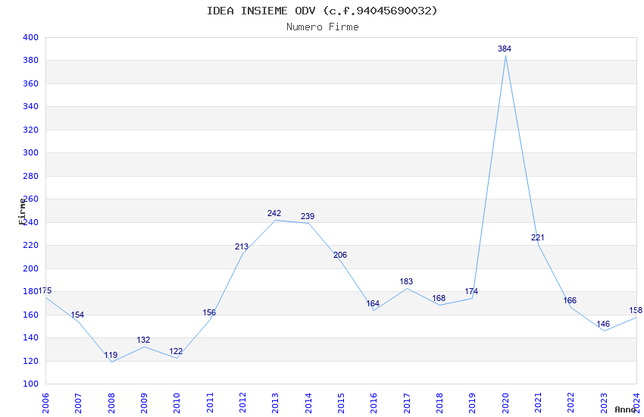This screenshot has height=417, width=644.
Task: Click the y-axis value 400
Action: pyautogui.click(x=30, y=37)
